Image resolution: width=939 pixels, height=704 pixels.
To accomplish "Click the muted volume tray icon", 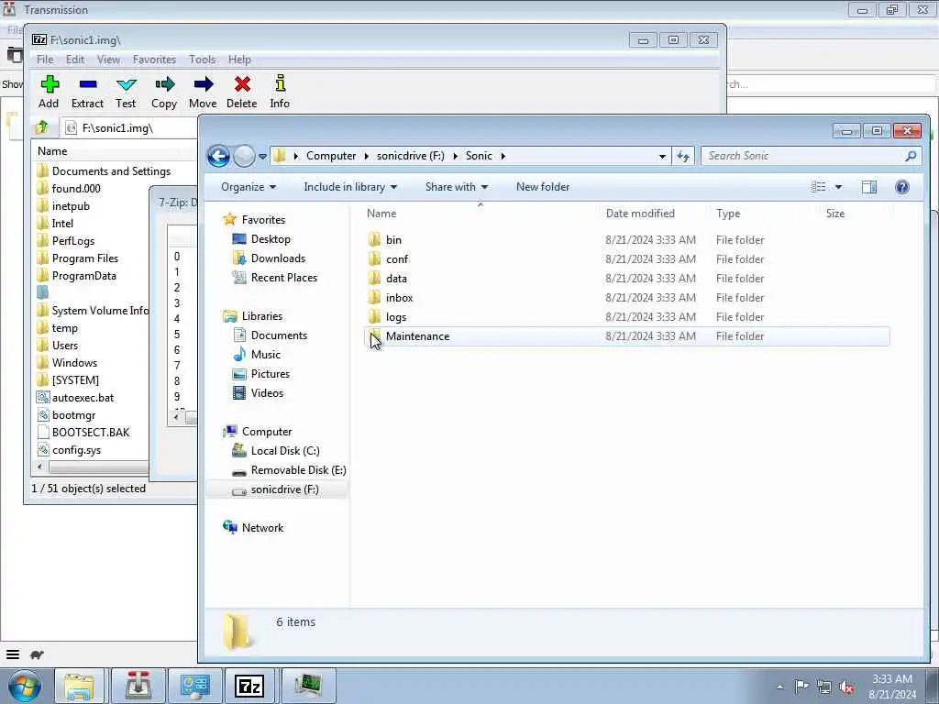I will pyautogui.click(x=846, y=687).
